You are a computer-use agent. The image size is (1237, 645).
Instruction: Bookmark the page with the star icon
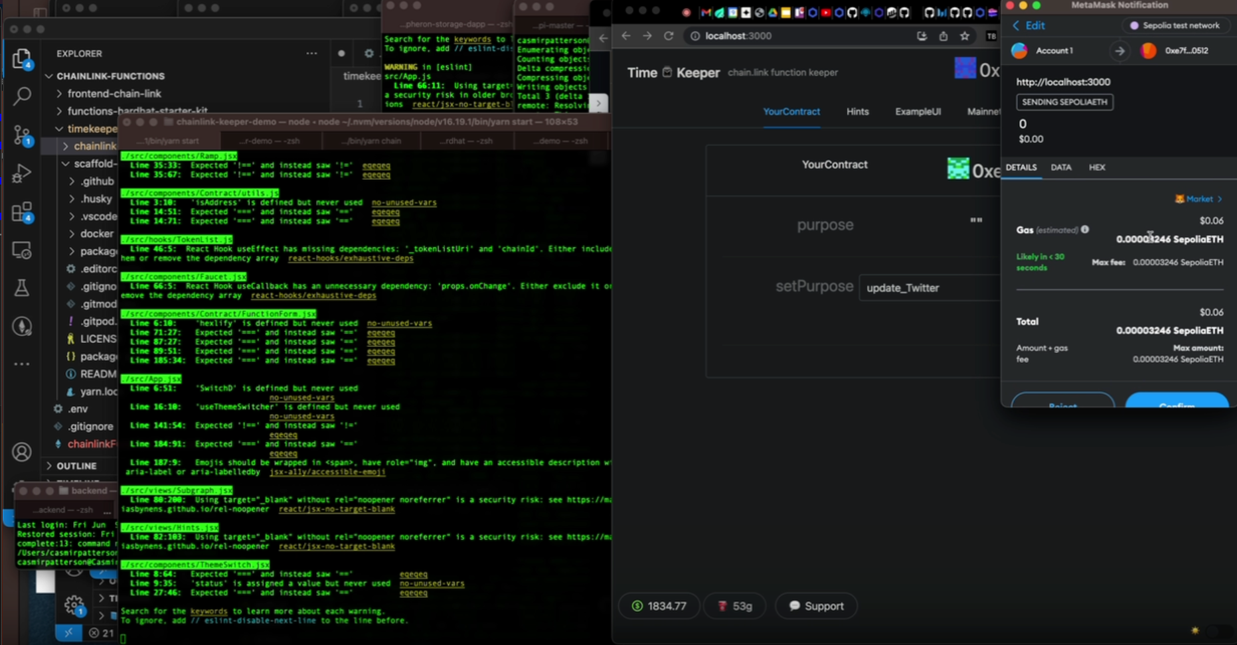pyautogui.click(x=965, y=36)
